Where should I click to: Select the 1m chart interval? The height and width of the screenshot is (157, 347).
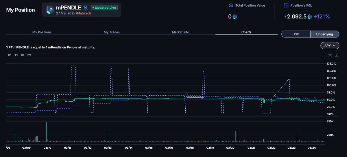point(10,55)
